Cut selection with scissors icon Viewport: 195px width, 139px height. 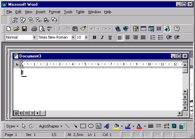click(60, 29)
